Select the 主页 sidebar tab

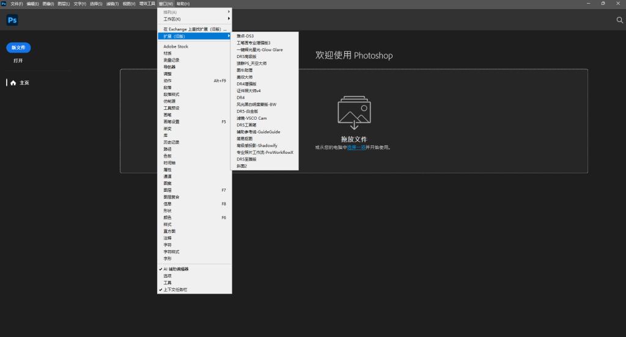(x=24, y=83)
